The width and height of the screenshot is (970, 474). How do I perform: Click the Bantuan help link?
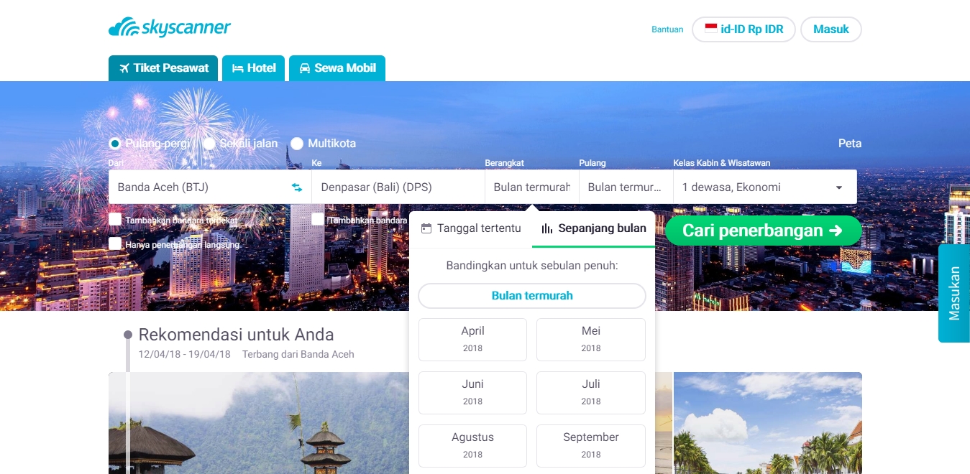[x=667, y=29]
